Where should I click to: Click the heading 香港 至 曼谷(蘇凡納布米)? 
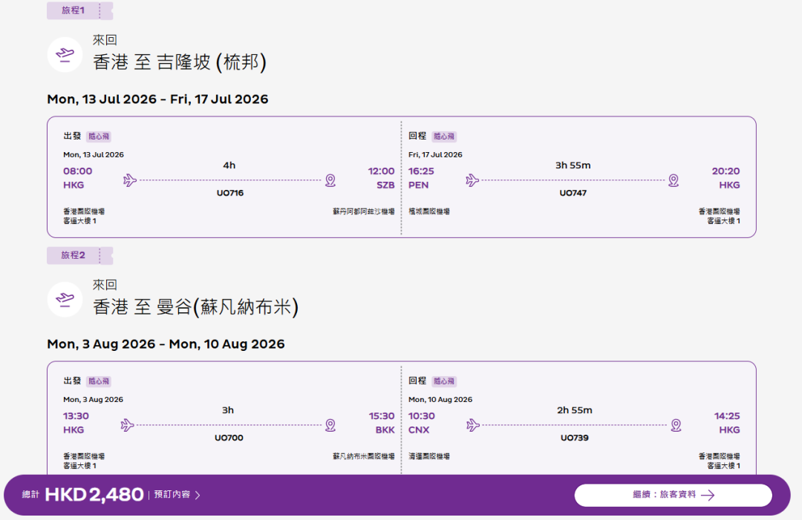click(195, 307)
